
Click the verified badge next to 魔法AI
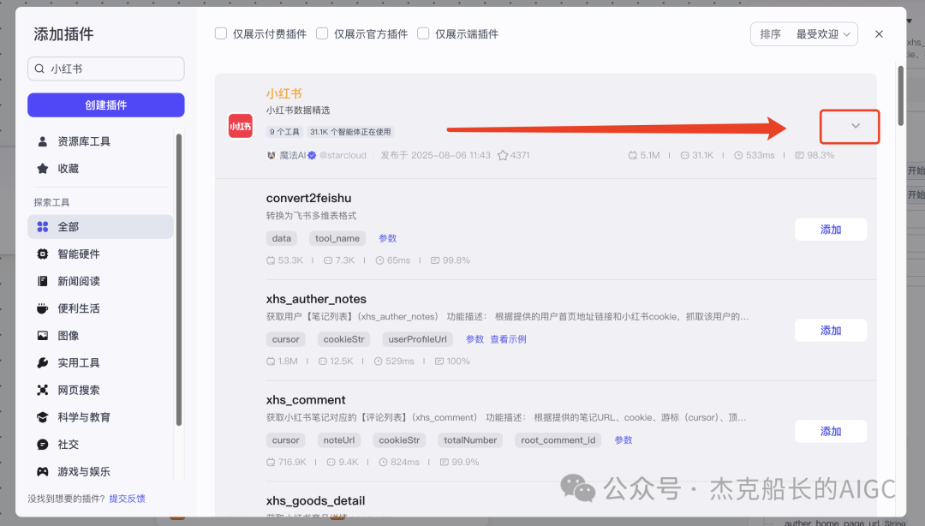(312, 155)
